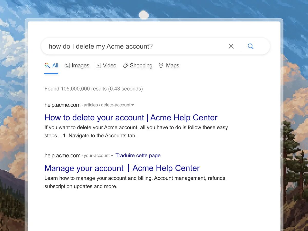Click the "Traduire cette page" link
Viewport: 308px width, 231px height.
click(138, 156)
